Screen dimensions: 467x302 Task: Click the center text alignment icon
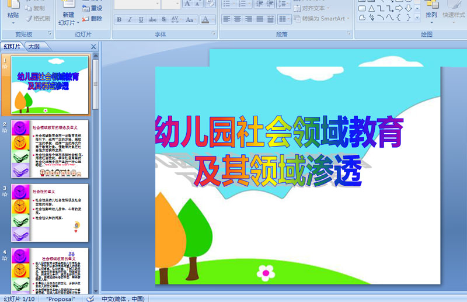pos(238,19)
